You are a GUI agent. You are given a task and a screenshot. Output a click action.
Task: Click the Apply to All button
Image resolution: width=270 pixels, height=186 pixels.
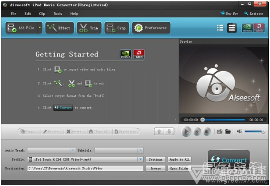[x=179, y=159]
